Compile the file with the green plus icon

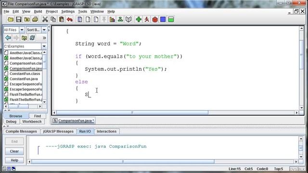[x=139, y=19]
